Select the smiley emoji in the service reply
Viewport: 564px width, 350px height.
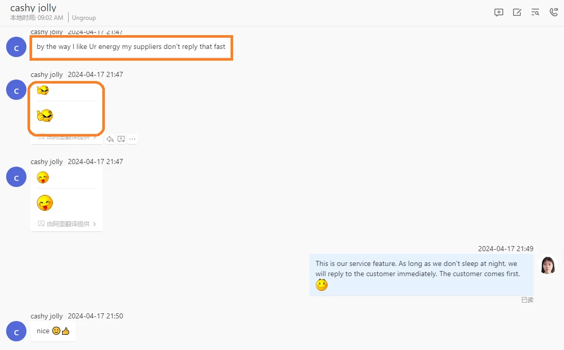(322, 285)
